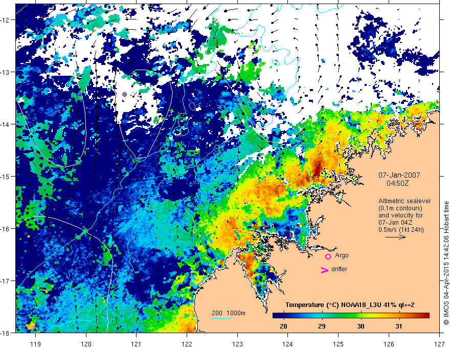Click longitude axis label '125'
This screenshot has height=348, width=450.
pyautogui.click(x=339, y=344)
